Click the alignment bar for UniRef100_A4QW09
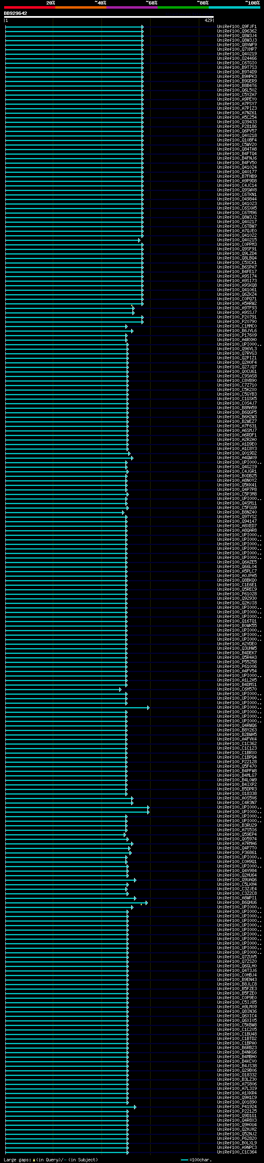This screenshot has width=264, height=1163. tap(69, 458)
